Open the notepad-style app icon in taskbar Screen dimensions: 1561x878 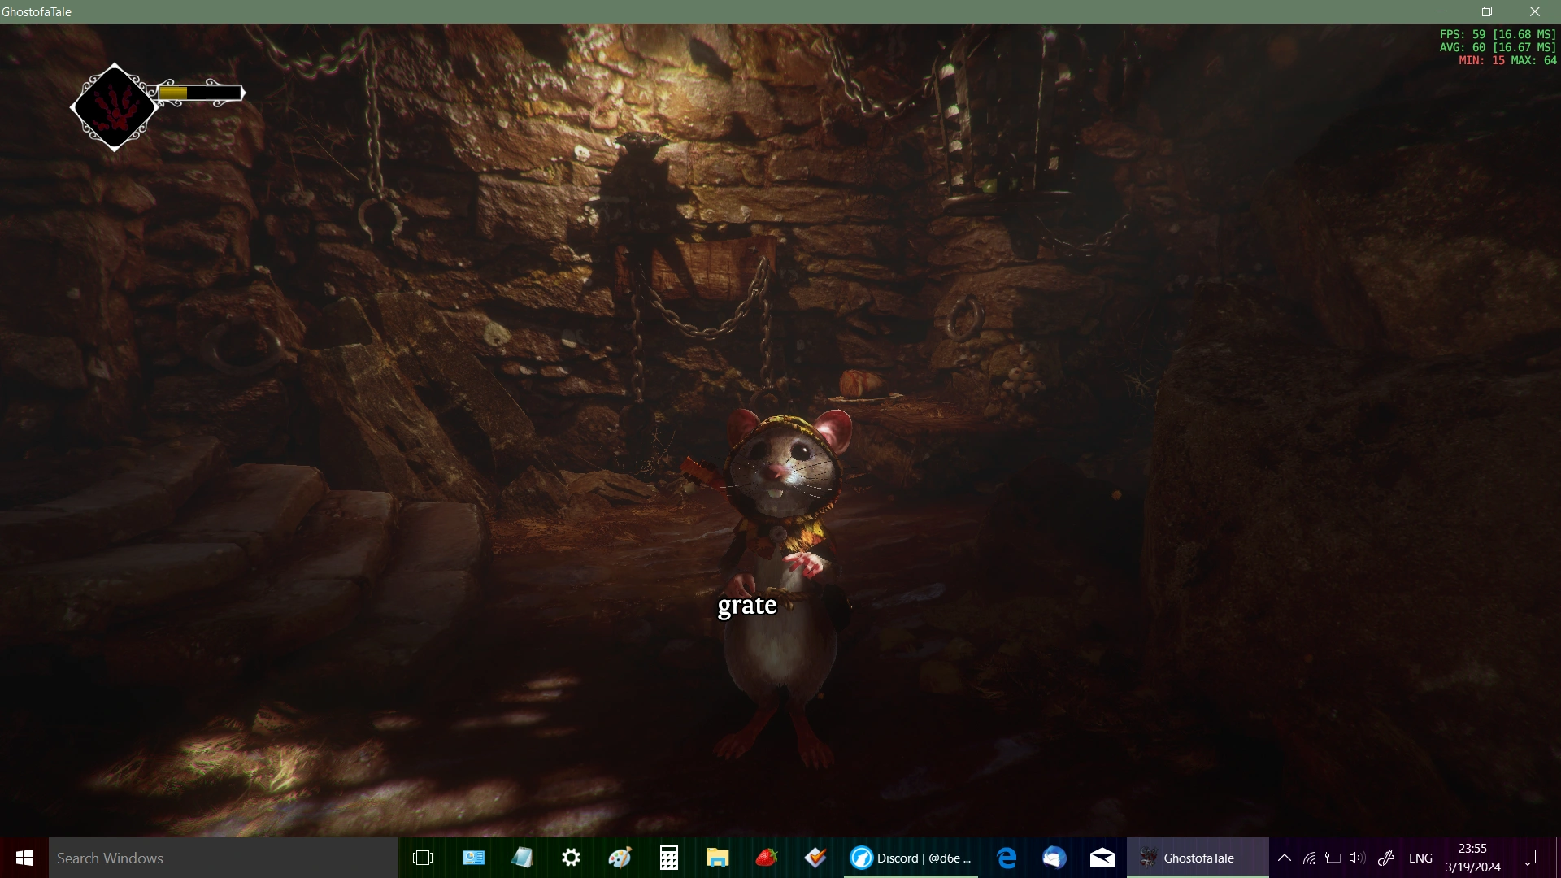[522, 858]
